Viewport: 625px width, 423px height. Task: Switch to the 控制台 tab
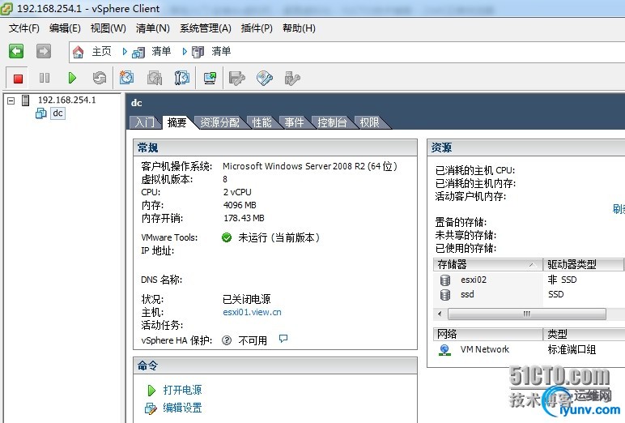point(332,122)
